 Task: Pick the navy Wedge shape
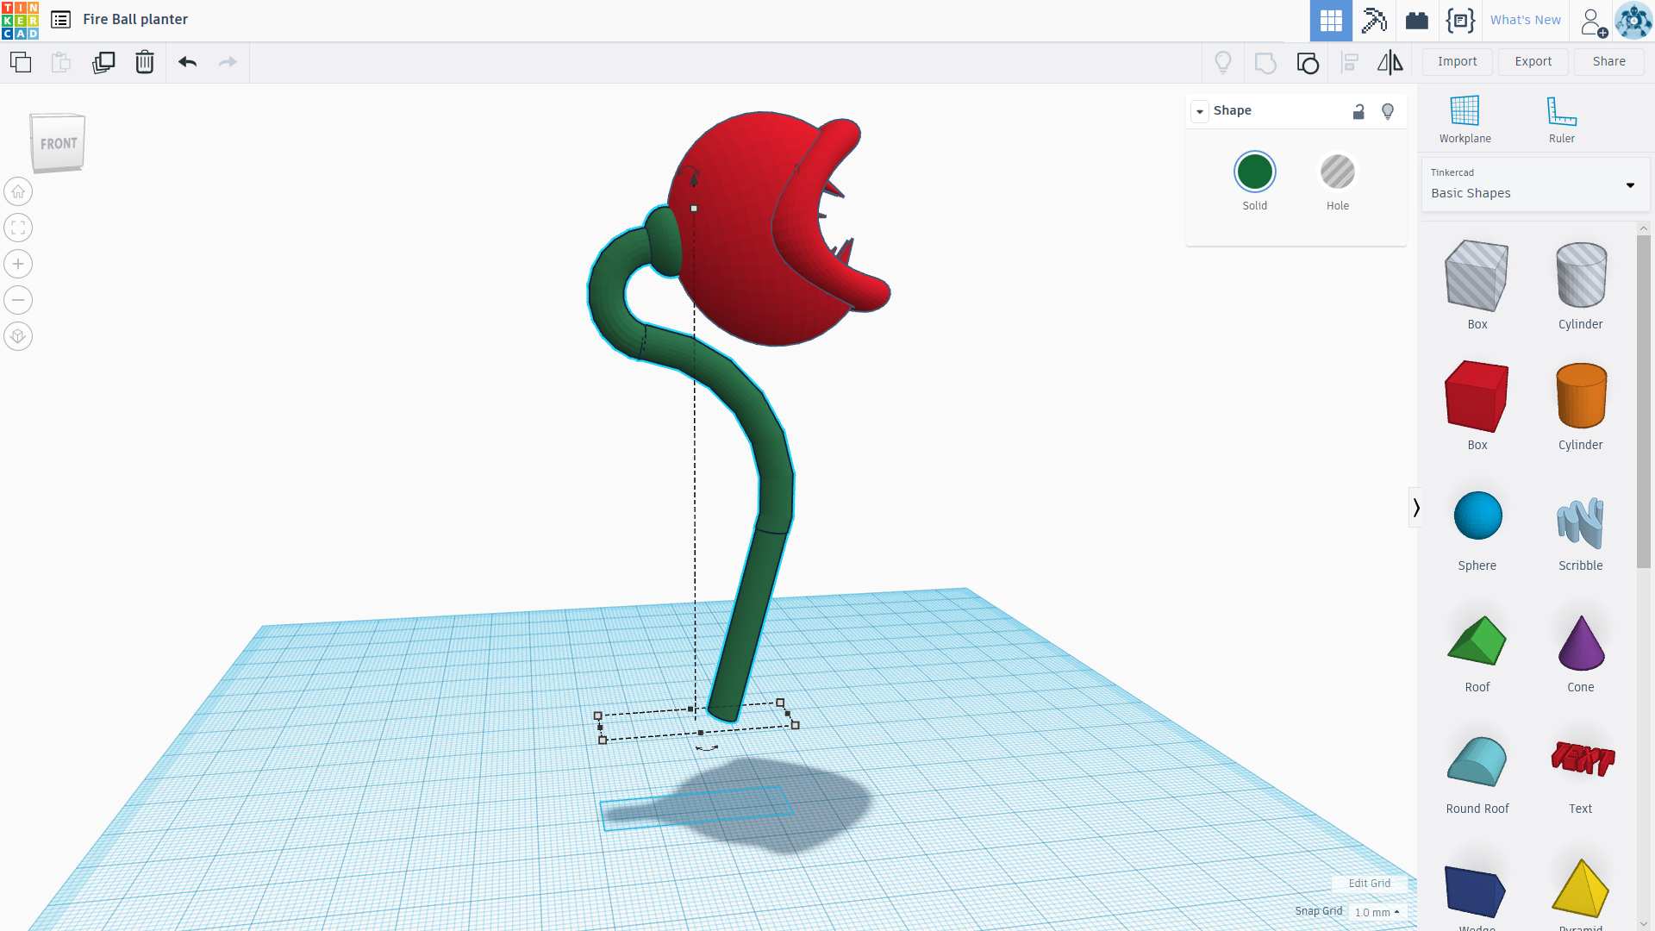pos(1477,892)
